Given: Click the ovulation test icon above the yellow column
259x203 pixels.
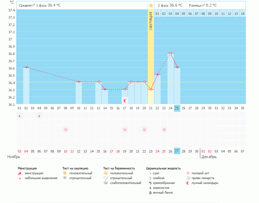Looking at the screenshot, I should tap(151, 6).
